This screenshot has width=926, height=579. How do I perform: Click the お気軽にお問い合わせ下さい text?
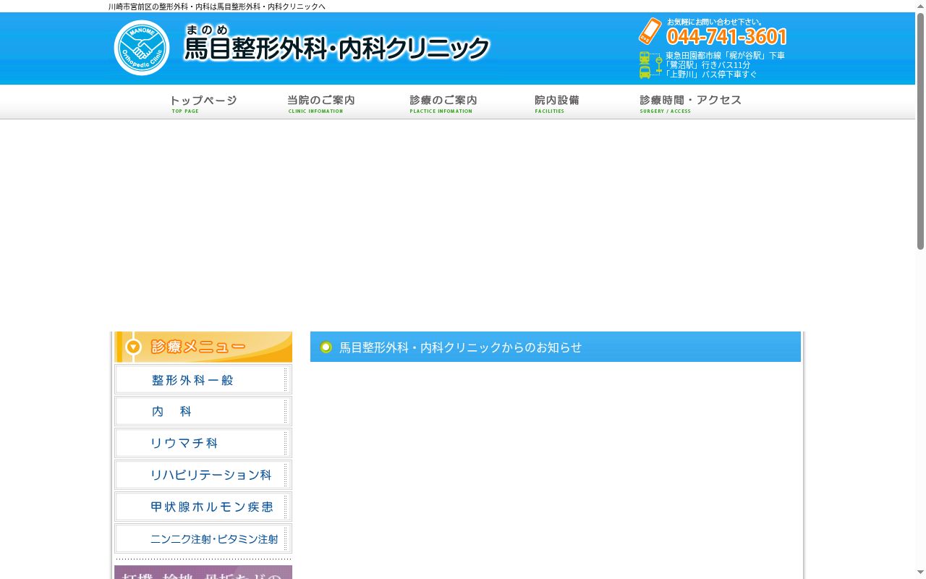[x=715, y=22]
